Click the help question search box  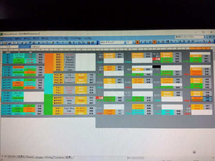(189, 37)
